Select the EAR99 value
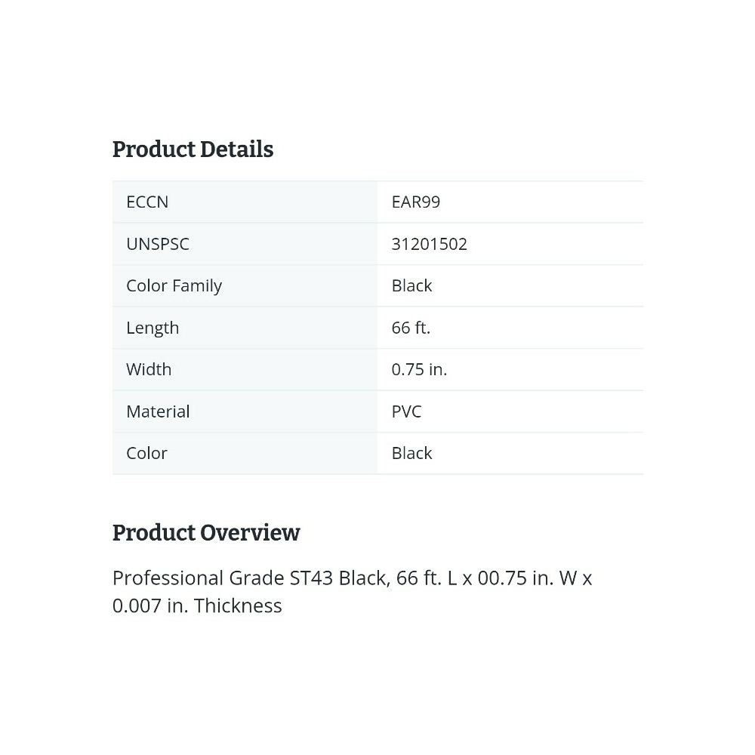 coord(415,202)
